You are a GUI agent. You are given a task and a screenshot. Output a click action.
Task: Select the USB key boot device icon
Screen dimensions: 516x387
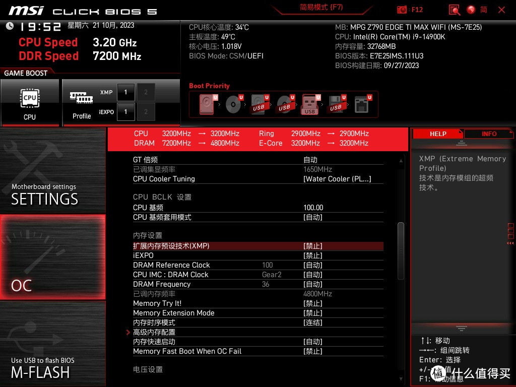[x=310, y=105]
